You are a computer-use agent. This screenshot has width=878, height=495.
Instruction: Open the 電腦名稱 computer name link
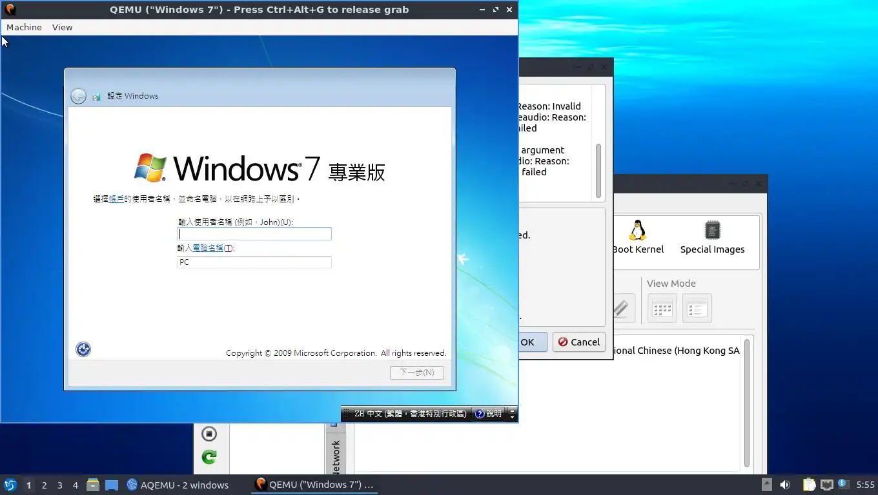[208, 248]
